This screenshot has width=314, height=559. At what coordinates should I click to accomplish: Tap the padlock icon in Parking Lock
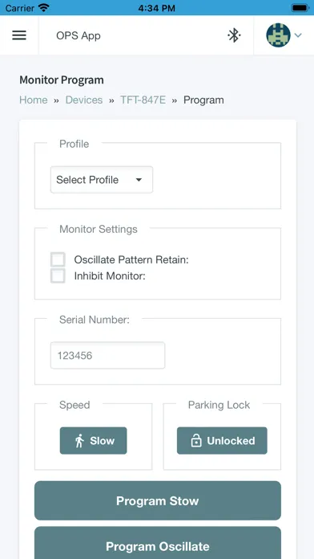pos(196,441)
